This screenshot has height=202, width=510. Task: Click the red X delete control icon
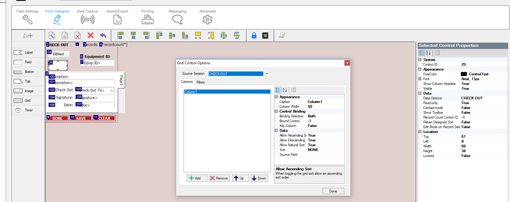(x=91, y=35)
